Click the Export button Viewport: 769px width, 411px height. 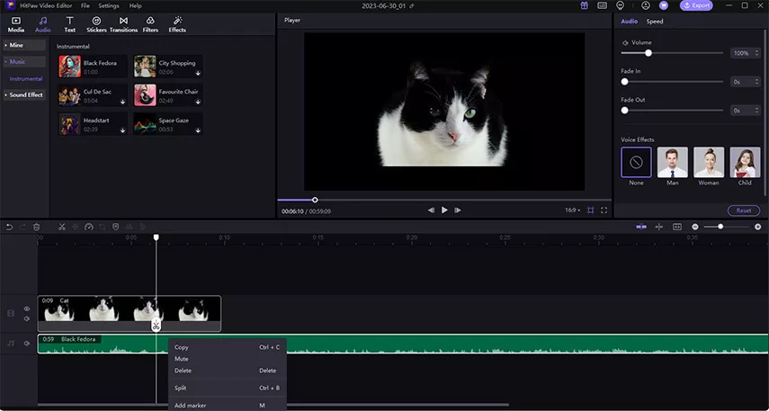coord(696,5)
